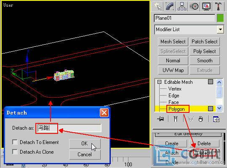The image size is (227, 168).
Task: Click the Extrude modifier button
Action: (x=205, y=70)
